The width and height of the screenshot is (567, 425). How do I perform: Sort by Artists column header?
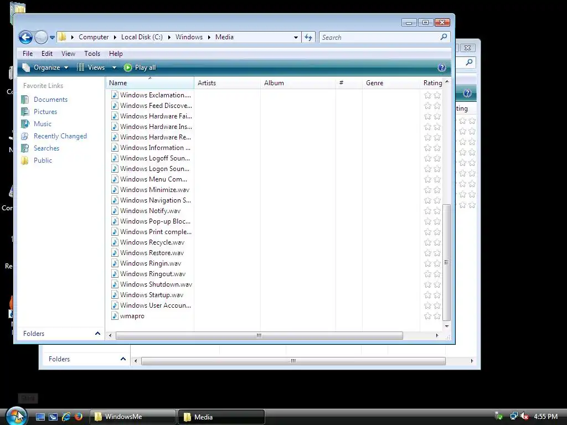[x=227, y=83]
